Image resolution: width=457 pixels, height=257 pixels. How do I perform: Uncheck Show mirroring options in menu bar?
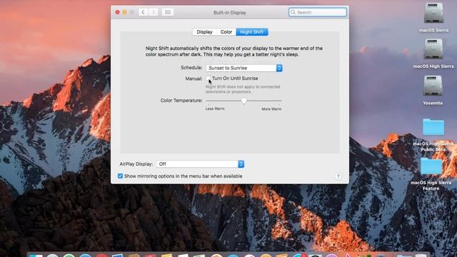click(x=120, y=176)
